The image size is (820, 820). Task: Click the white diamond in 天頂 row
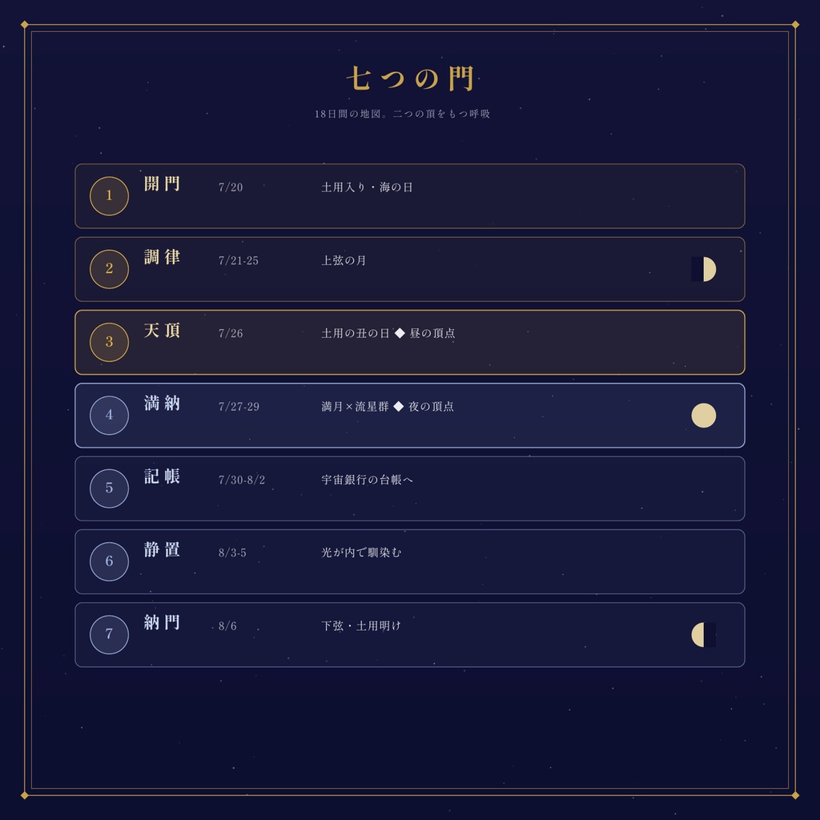[400, 333]
